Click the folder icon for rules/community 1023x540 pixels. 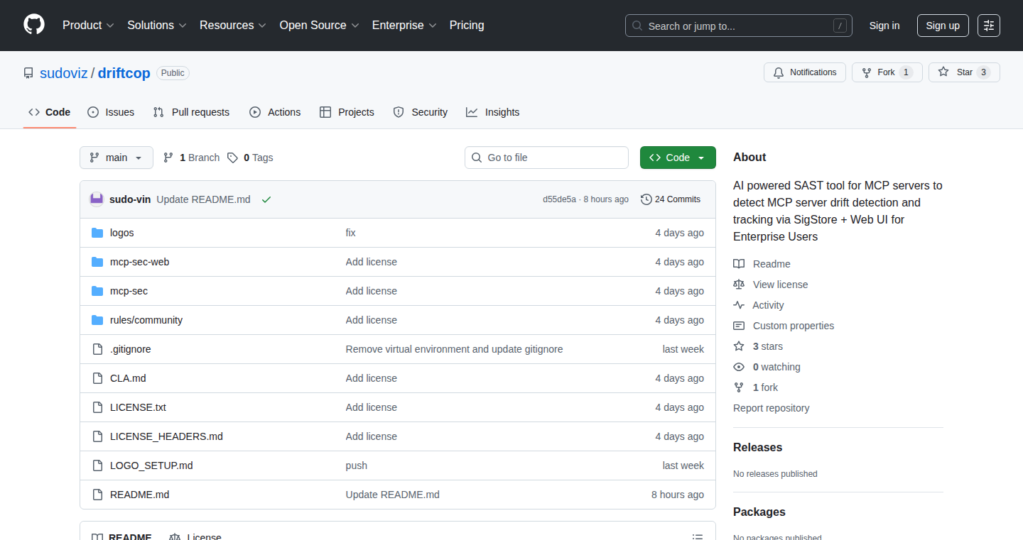(97, 320)
